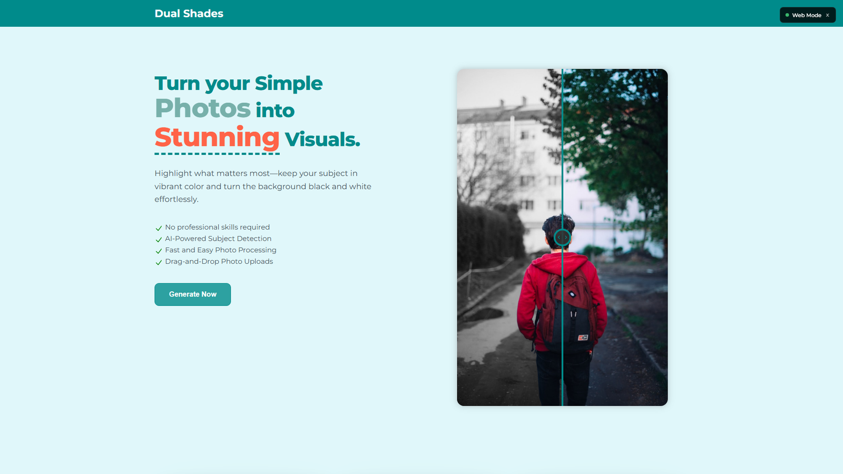
Task: Open the Dual Shades logo link
Action: tap(189, 14)
